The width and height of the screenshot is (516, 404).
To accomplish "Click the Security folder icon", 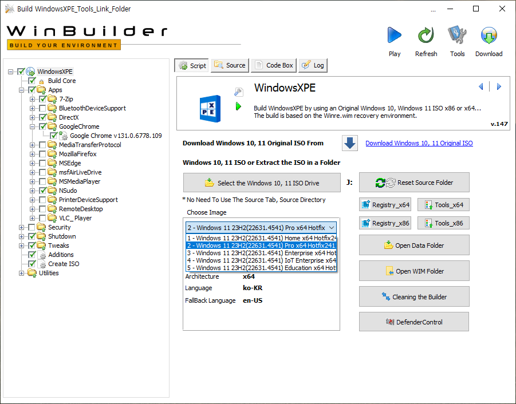I will point(41,227).
